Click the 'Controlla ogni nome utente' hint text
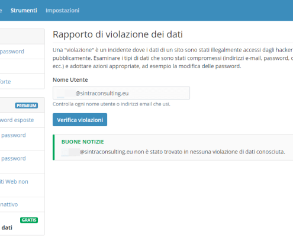The image size is (293, 237). tap(111, 104)
